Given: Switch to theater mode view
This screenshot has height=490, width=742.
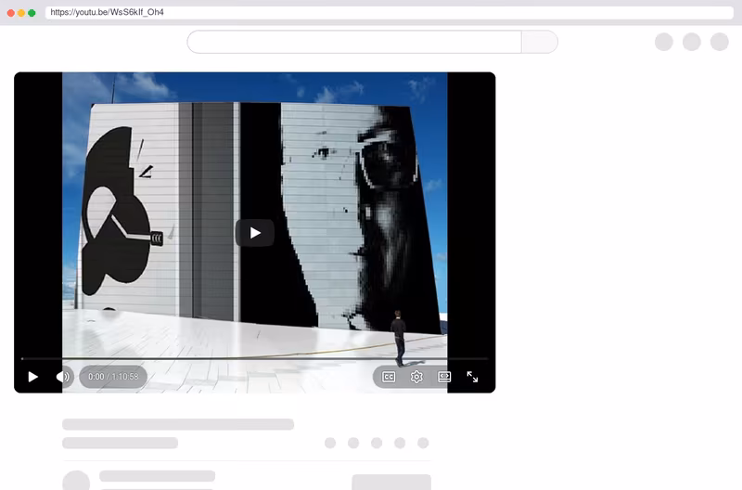Looking at the screenshot, I should 444,377.
